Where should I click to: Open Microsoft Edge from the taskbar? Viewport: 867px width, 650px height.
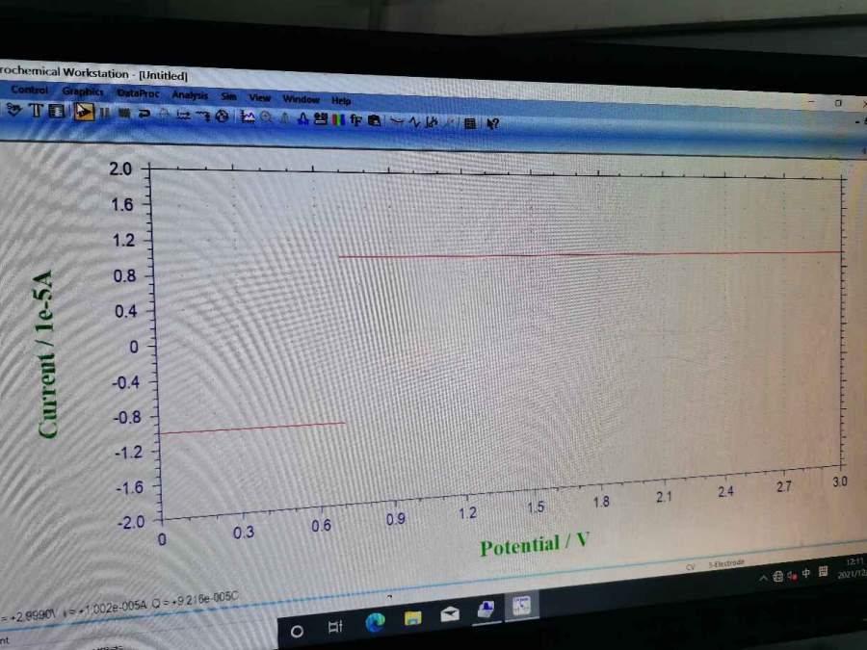point(376,622)
